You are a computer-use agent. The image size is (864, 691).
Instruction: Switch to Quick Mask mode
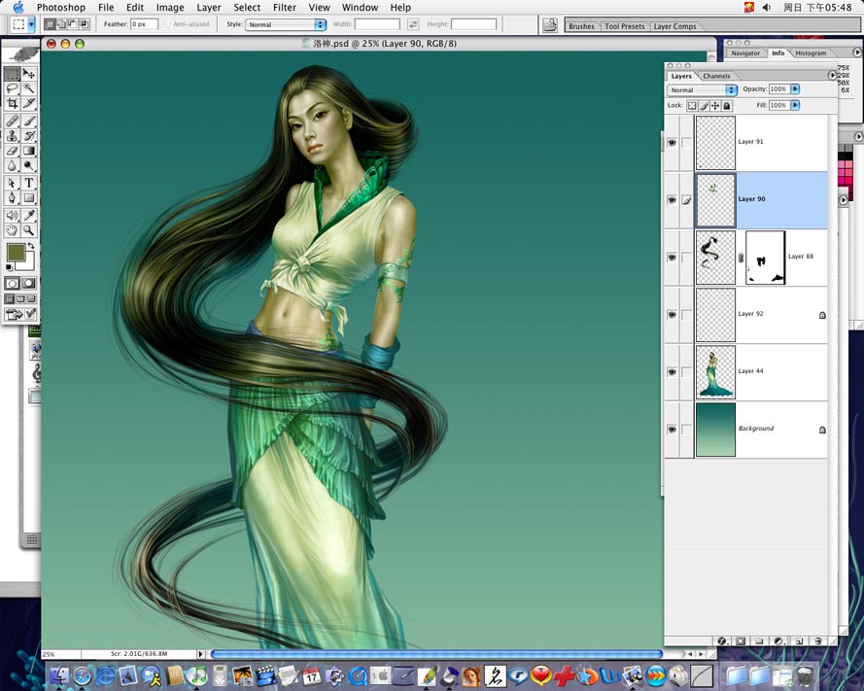[29, 283]
